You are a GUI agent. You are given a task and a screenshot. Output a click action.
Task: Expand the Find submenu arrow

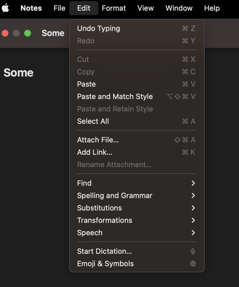point(193,183)
